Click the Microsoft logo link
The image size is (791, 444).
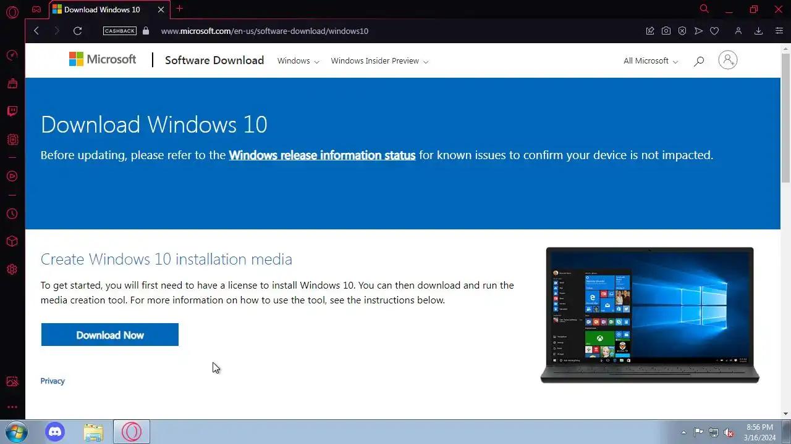(x=103, y=59)
